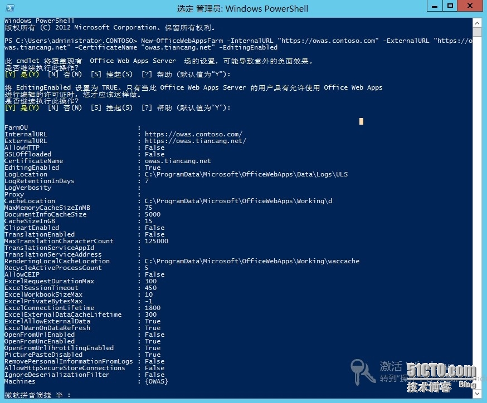Click the PowerShell icon in the title bar

pyautogui.click(x=10, y=8)
